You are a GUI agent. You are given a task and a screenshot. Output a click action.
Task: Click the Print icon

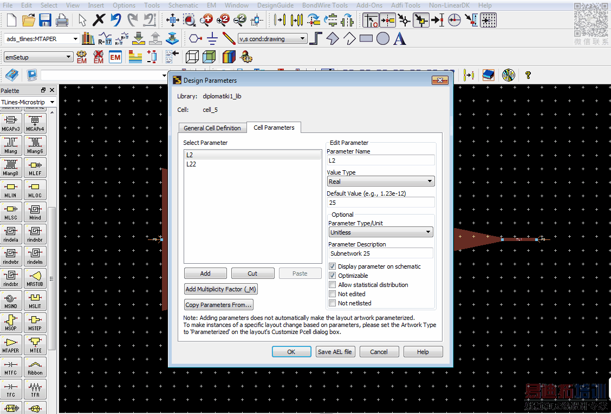(x=62, y=20)
